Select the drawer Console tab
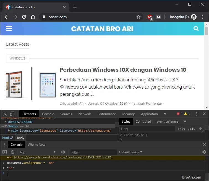Viewport: 209px width, 181px height. tap(17, 145)
